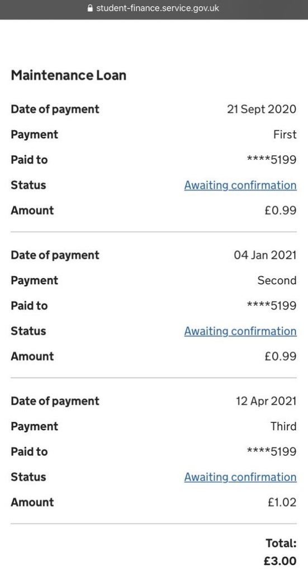This screenshot has width=308, height=572.
Task: Click the Total £3.00 figure
Action: pyautogui.click(x=280, y=561)
